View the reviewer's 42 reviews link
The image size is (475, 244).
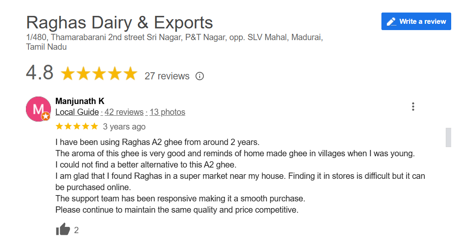[124, 112]
